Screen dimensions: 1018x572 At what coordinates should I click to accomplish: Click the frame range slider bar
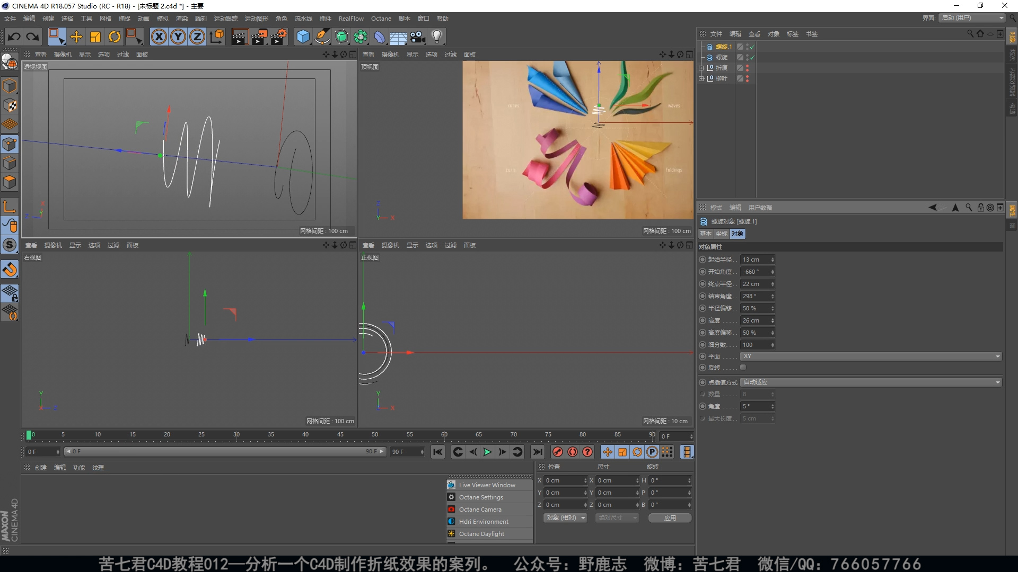(225, 451)
